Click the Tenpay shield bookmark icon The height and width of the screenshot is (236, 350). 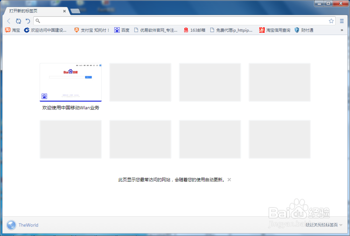point(297,30)
